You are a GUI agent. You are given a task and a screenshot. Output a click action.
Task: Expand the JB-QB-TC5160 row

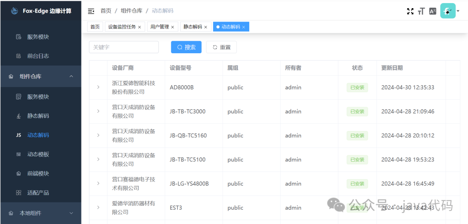coord(98,135)
